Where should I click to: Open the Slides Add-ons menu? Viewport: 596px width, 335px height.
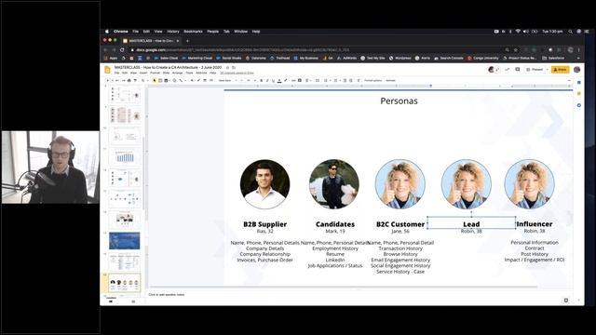click(x=201, y=73)
